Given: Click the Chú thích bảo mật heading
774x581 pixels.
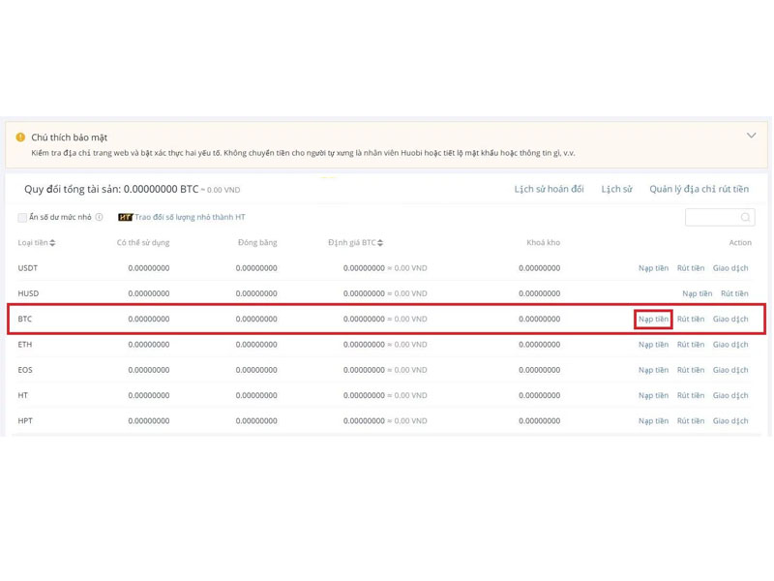Looking at the screenshot, I should click(x=69, y=138).
